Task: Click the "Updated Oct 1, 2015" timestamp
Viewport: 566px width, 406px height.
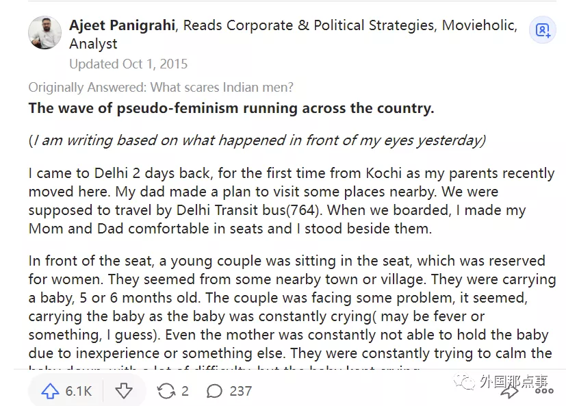Action: 128,64
